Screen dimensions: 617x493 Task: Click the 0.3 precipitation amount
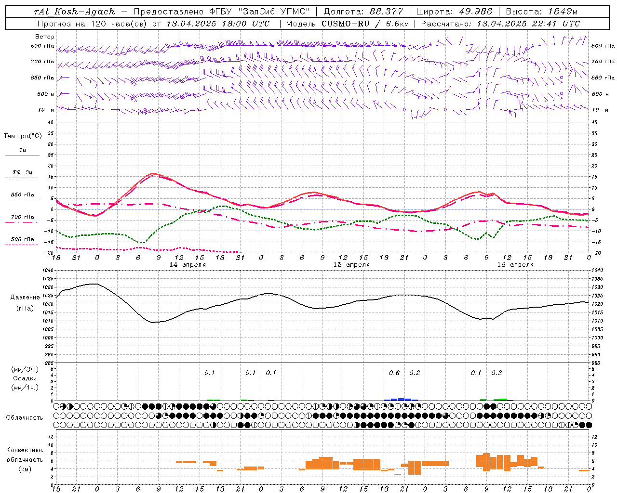tap(496, 373)
